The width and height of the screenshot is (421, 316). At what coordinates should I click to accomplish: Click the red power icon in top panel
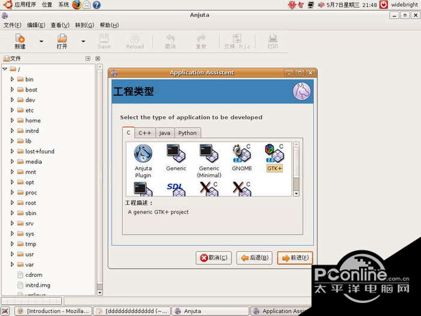click(384, 5)
